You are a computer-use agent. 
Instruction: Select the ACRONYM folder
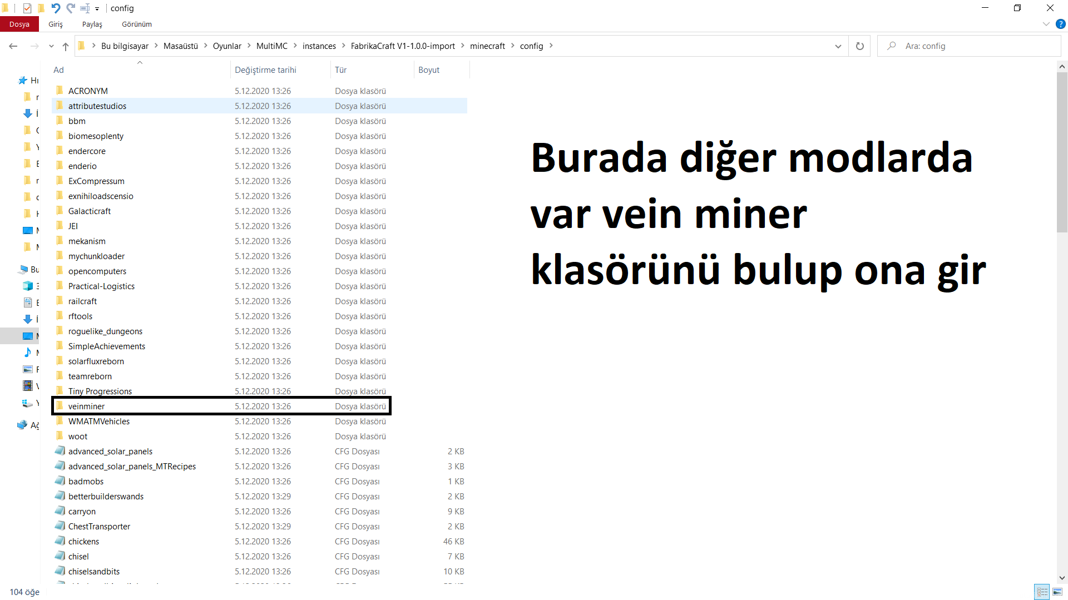pos(259,91)
